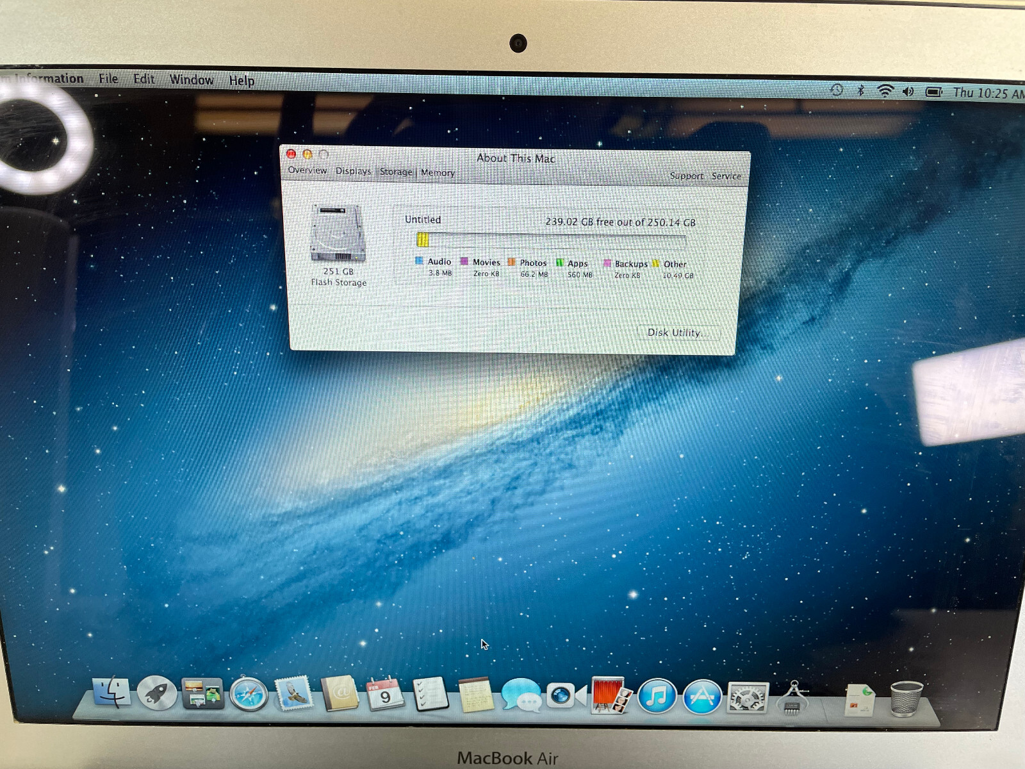
Task: Open Calendar icon showing 9
Action: coord(385,694)
